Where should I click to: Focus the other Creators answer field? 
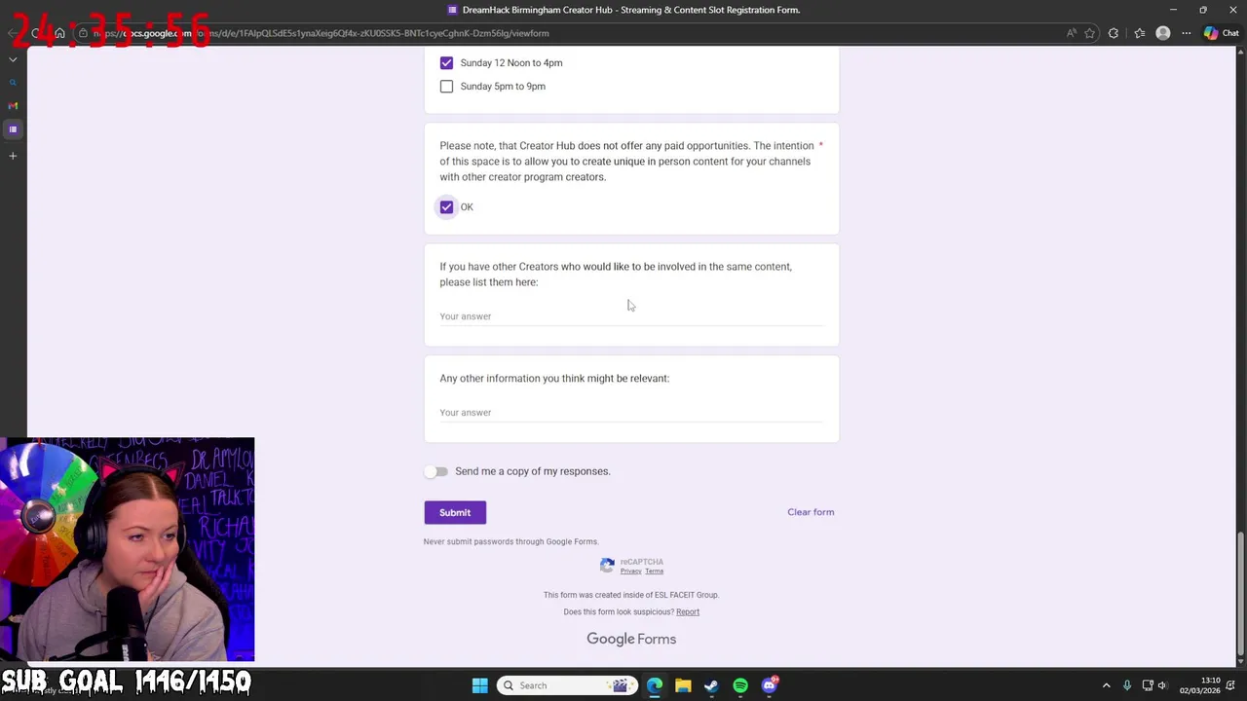(x=631, y=316)
